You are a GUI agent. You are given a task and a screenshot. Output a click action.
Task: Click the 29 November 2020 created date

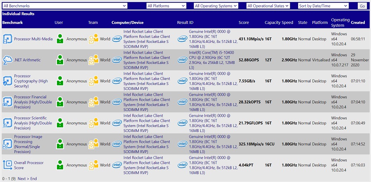tap(359, 60)
